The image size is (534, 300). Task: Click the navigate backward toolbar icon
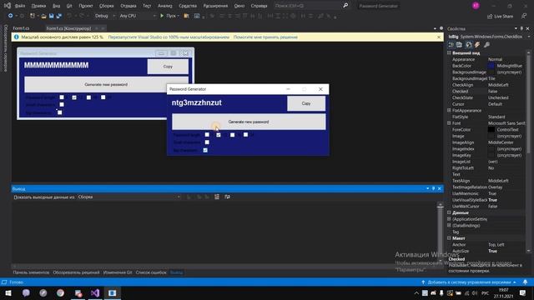click(x=11, y=16)
